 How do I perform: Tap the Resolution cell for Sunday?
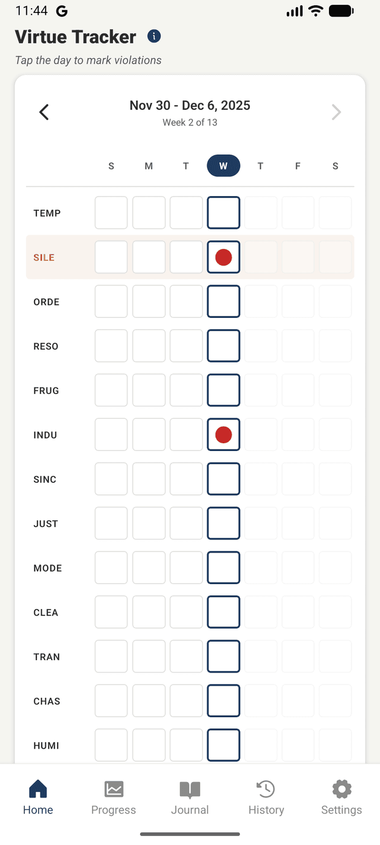(111, 345)
